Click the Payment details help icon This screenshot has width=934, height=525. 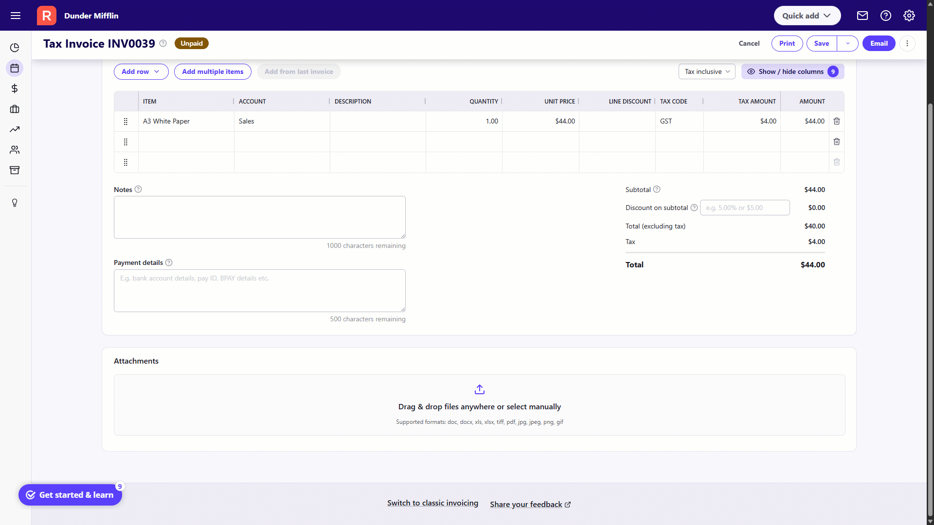tap(169, 262)
